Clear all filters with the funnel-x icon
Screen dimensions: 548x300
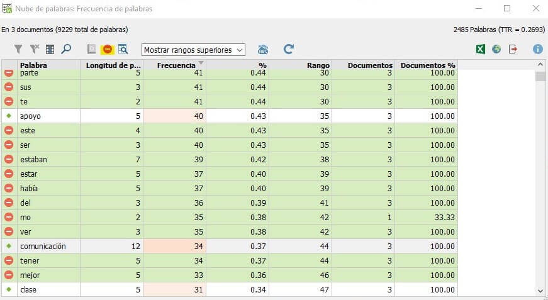coord(34,50)
